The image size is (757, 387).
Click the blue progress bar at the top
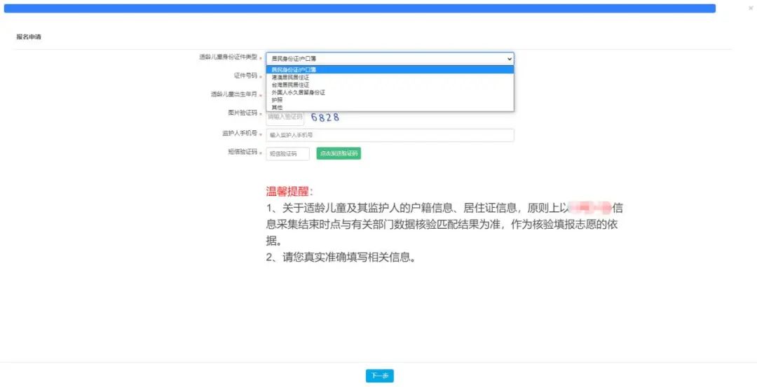tap(359, 8)
